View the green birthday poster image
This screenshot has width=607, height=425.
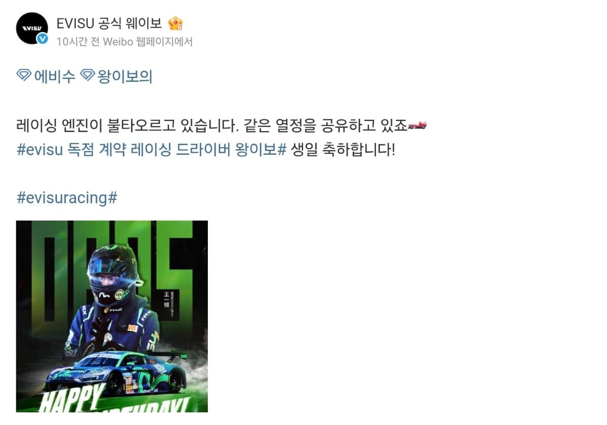(x=112, y=316)
